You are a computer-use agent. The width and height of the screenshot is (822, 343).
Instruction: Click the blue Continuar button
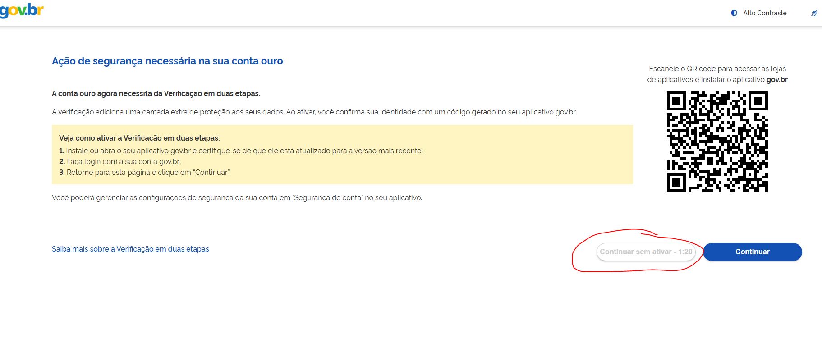click(753, 252)
